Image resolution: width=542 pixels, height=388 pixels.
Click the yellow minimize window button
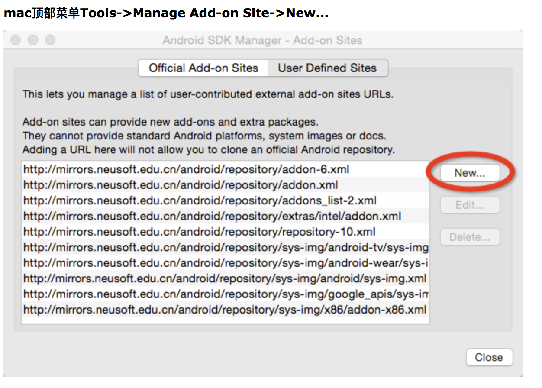pos(33,40)
